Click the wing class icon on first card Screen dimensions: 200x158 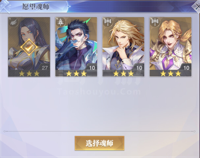(13, 23)
